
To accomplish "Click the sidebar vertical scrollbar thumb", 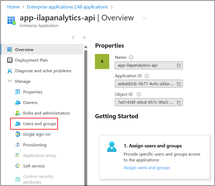I will [86, 118].
